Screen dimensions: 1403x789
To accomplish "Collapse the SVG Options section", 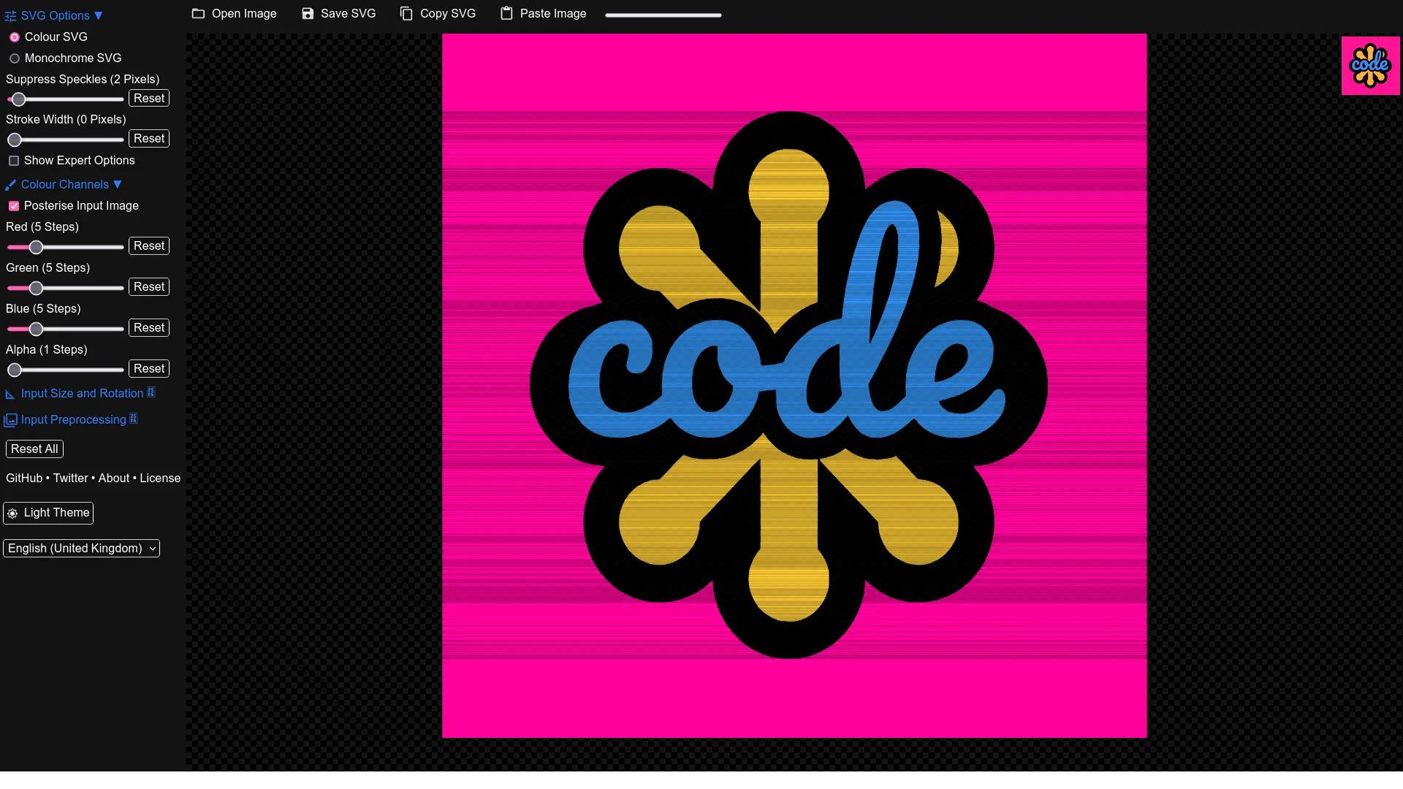I will coord(54,15).
